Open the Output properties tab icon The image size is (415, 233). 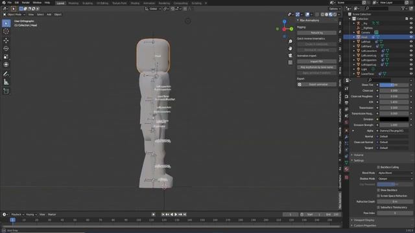(346, 103)
